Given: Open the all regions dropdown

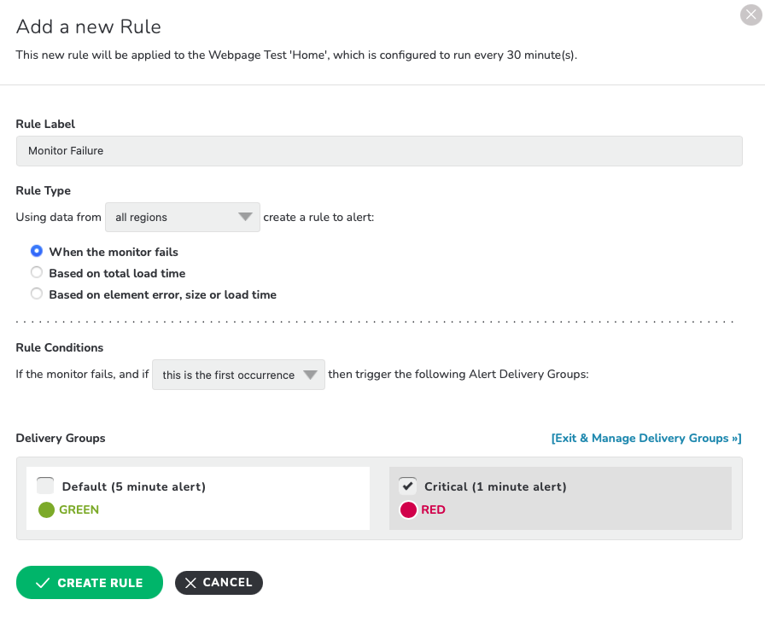Looking at the screenshot, I should (x=183, y=217).
